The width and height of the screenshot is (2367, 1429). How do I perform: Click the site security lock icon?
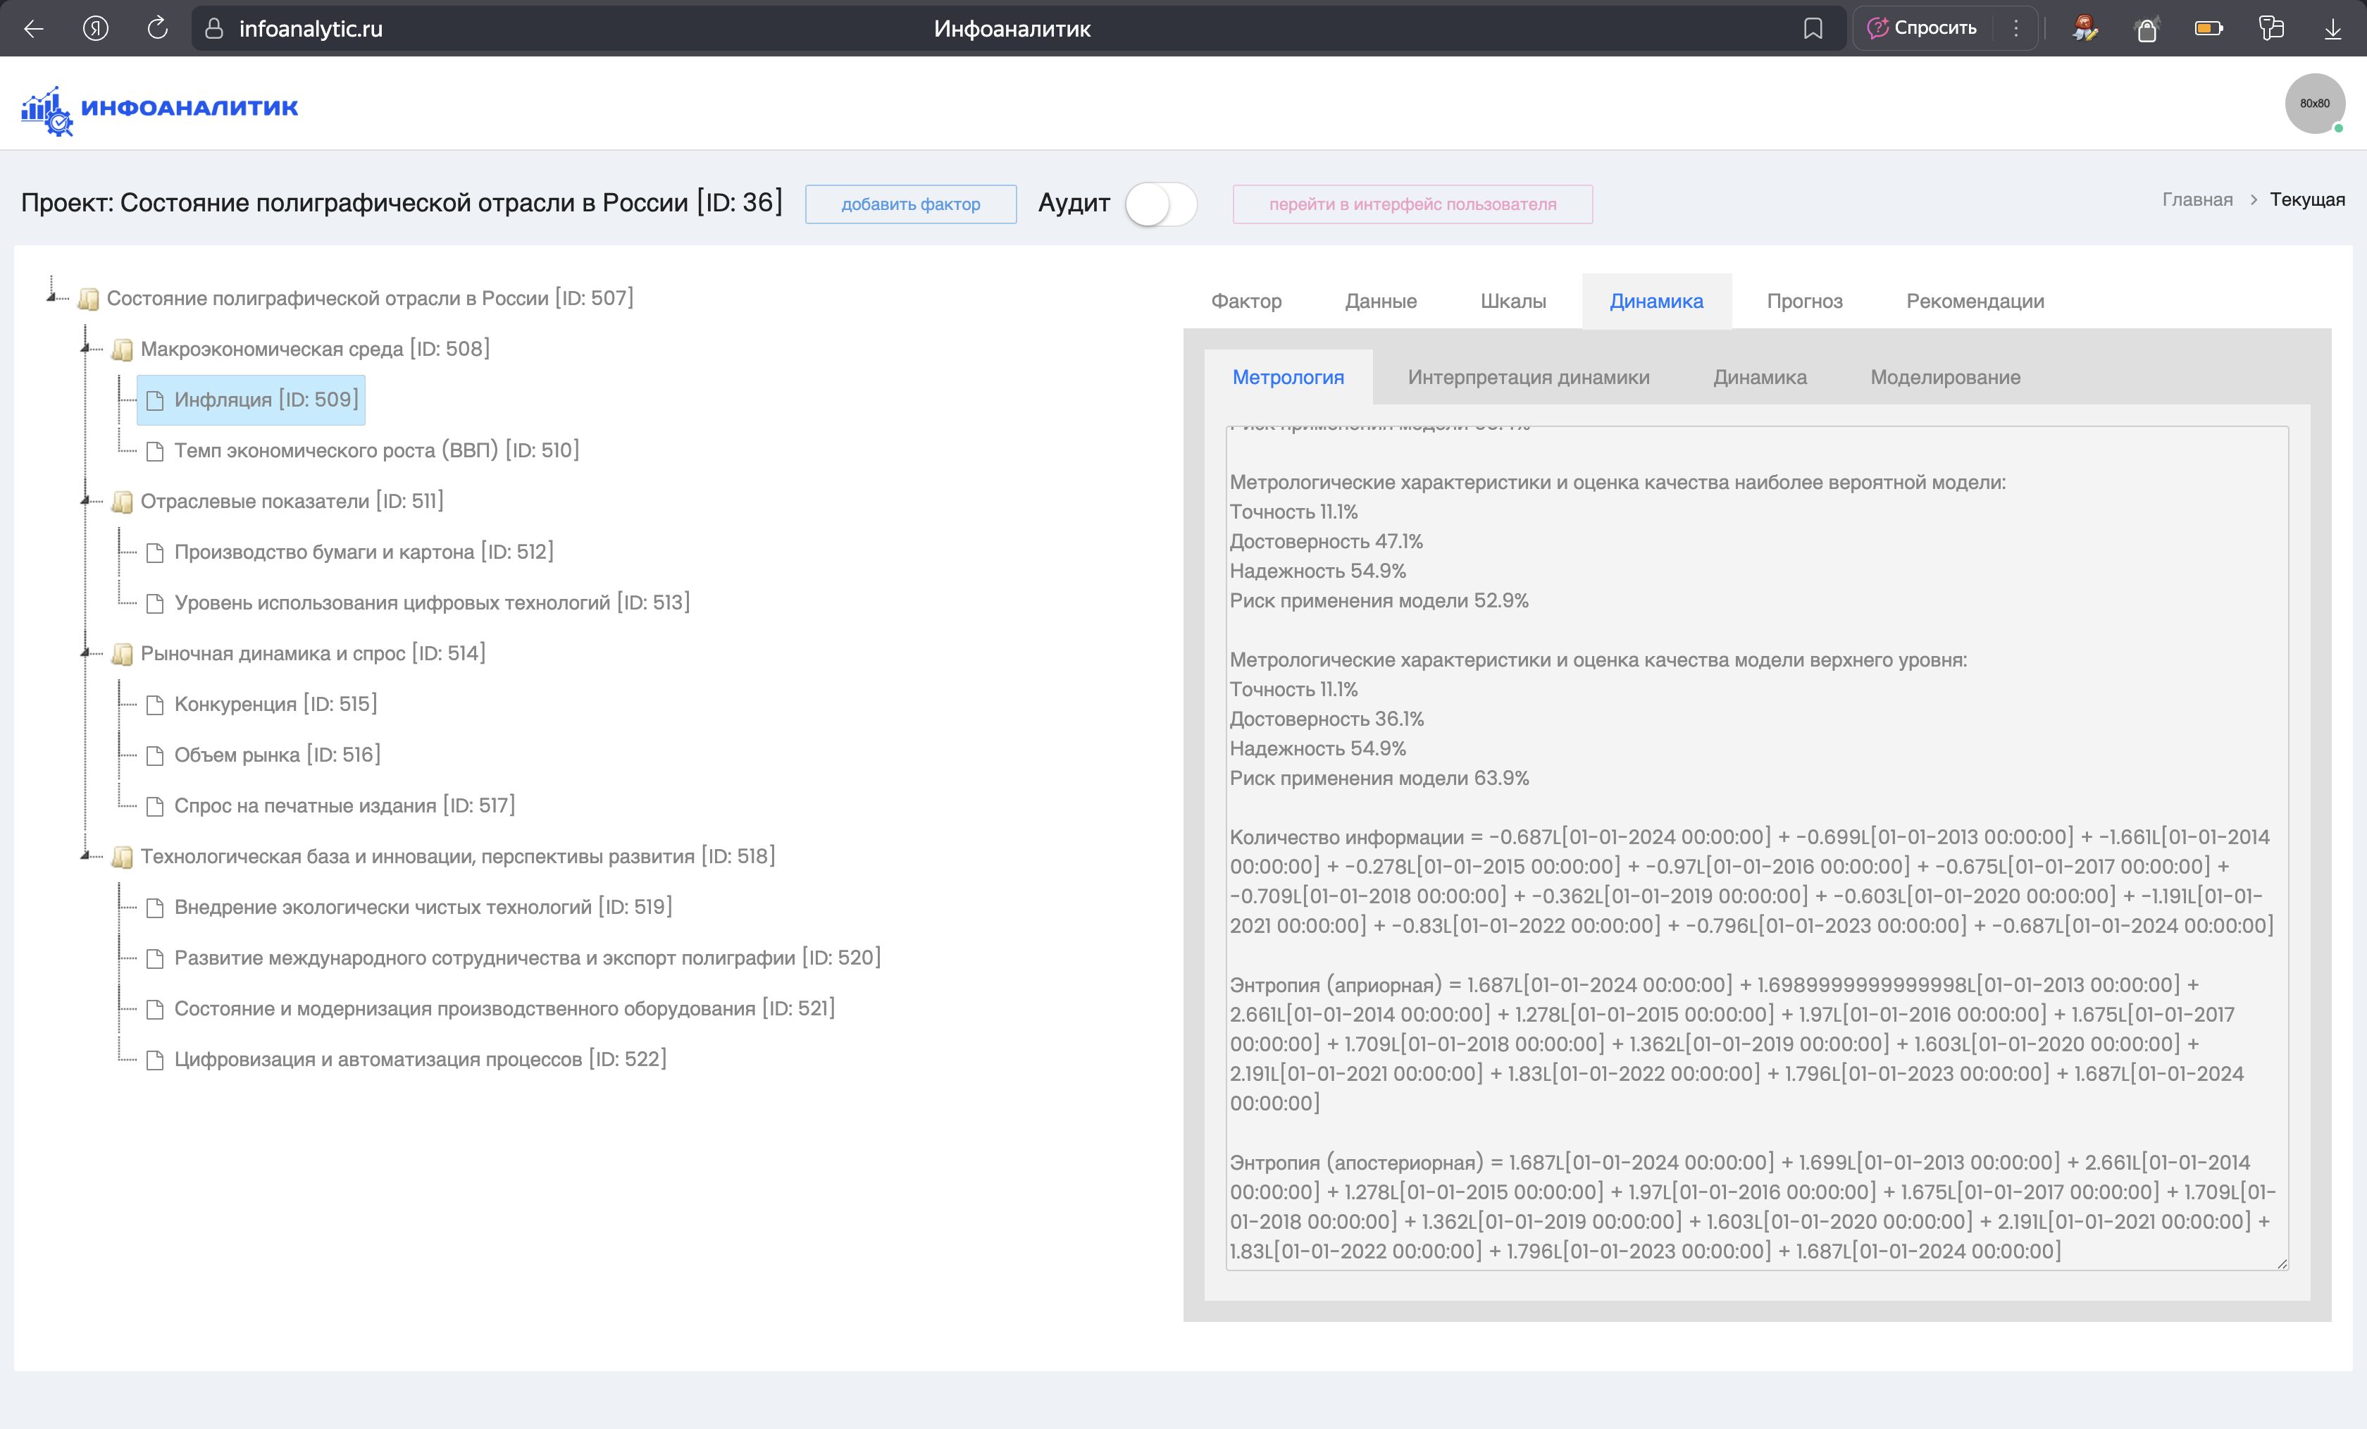coord(213,28)
